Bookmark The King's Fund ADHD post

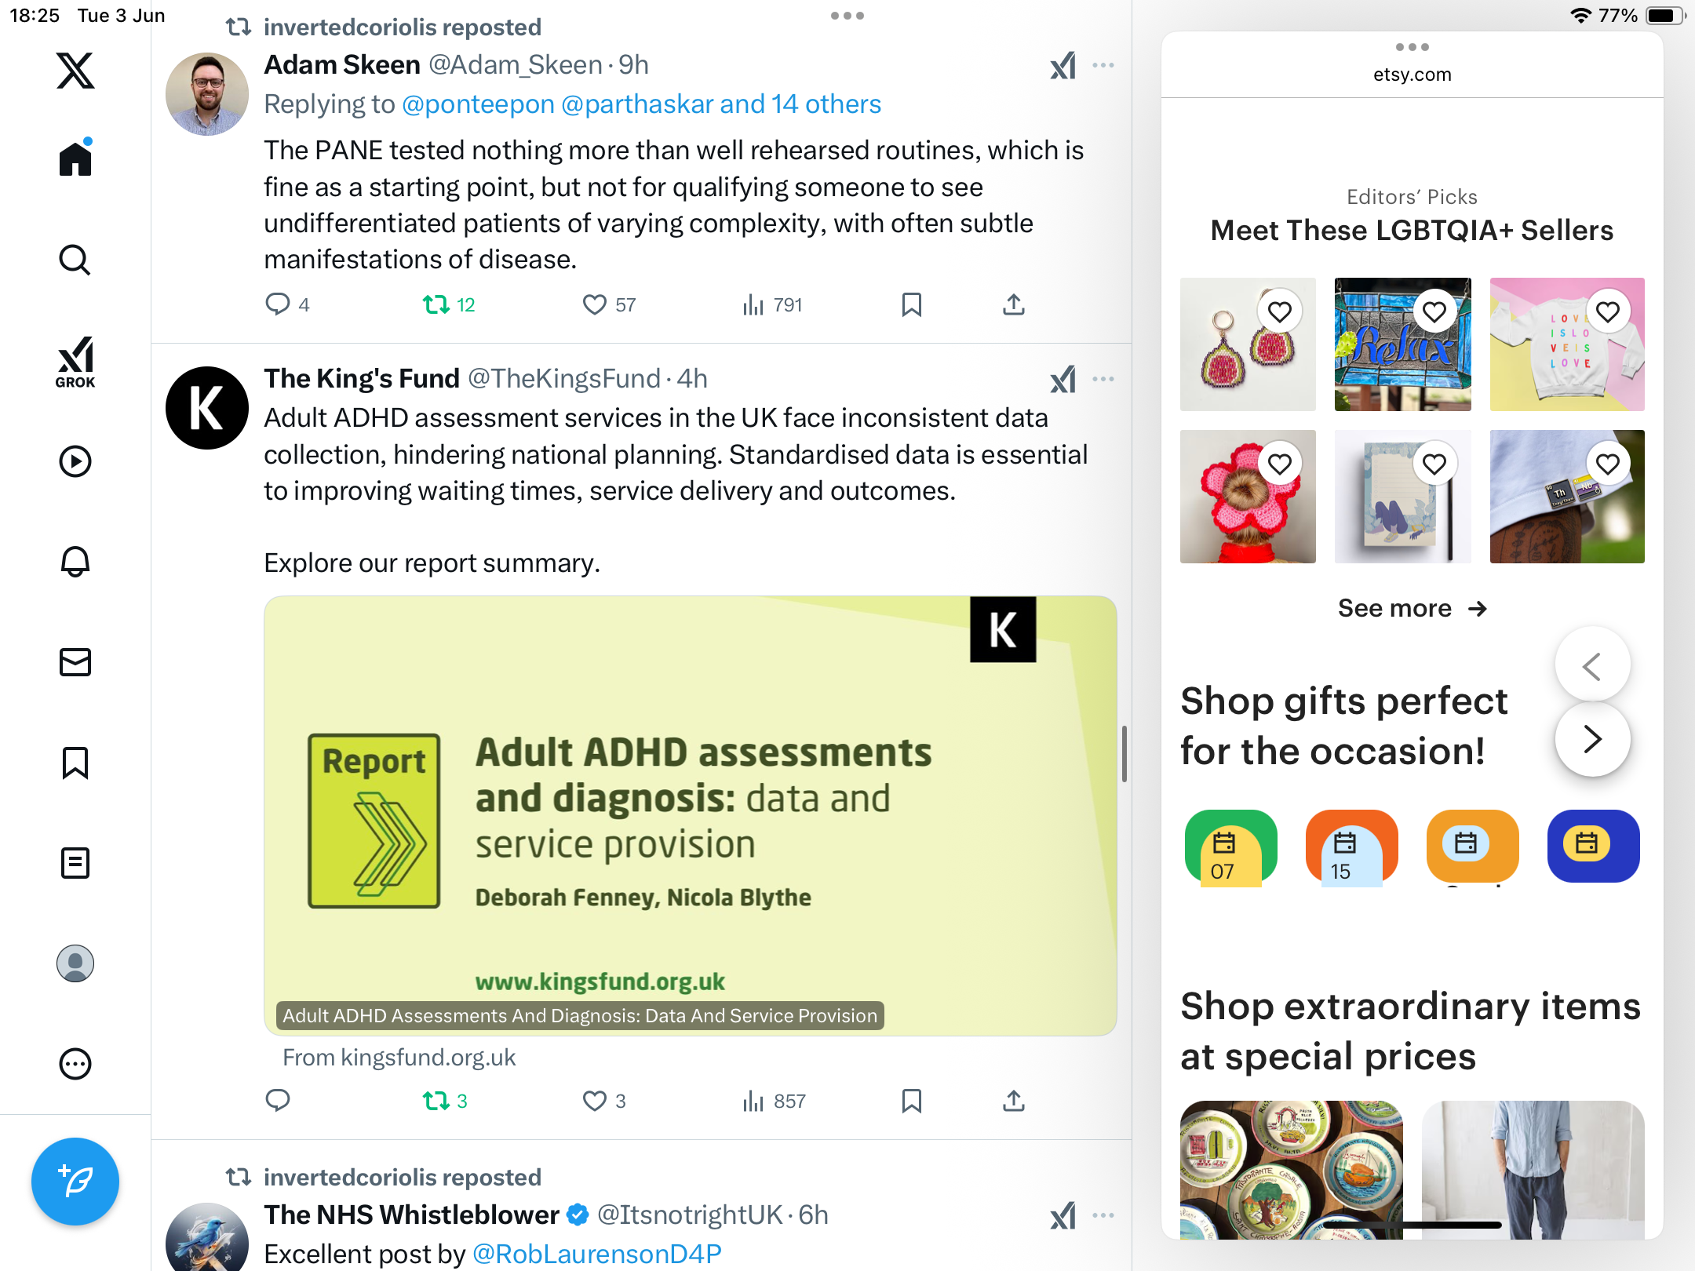pos(911,1101)
